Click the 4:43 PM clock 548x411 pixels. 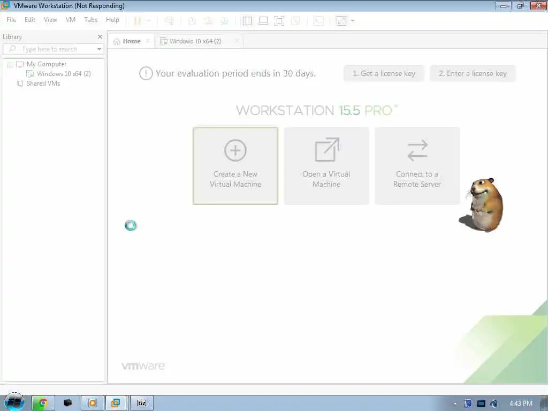521,404
